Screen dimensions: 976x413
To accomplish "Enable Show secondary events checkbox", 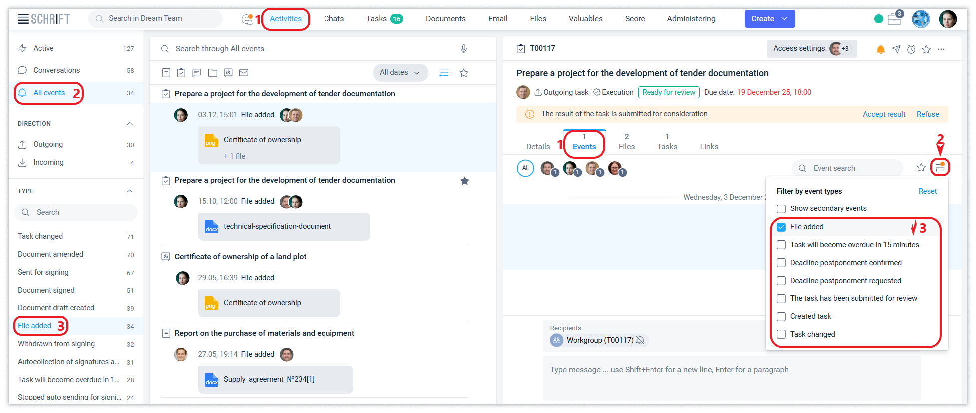I will tap(781, 208).
